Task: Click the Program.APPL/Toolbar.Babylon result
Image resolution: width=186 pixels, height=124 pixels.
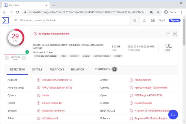Action: coord(151,118)
